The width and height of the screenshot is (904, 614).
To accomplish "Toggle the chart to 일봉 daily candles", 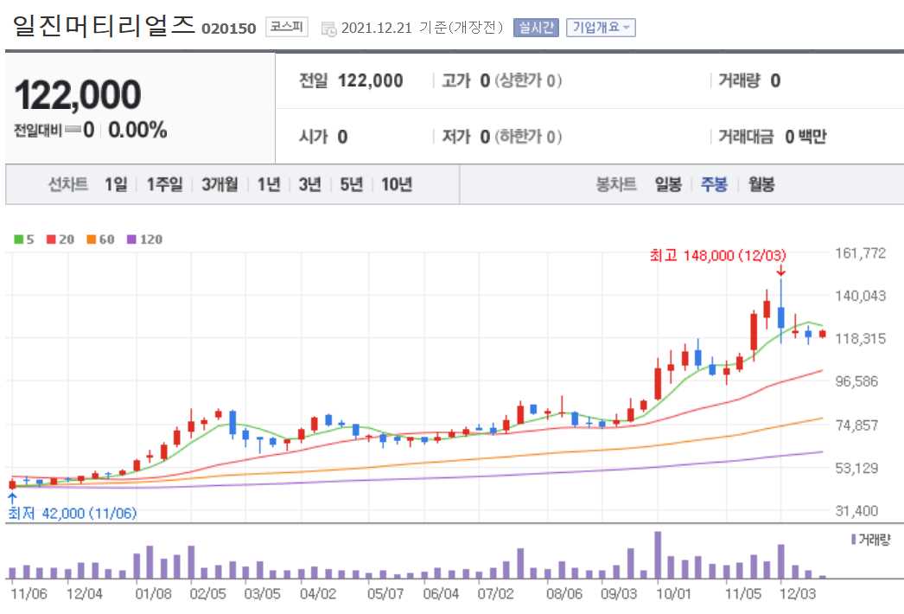I will click(x=667, y=184).
